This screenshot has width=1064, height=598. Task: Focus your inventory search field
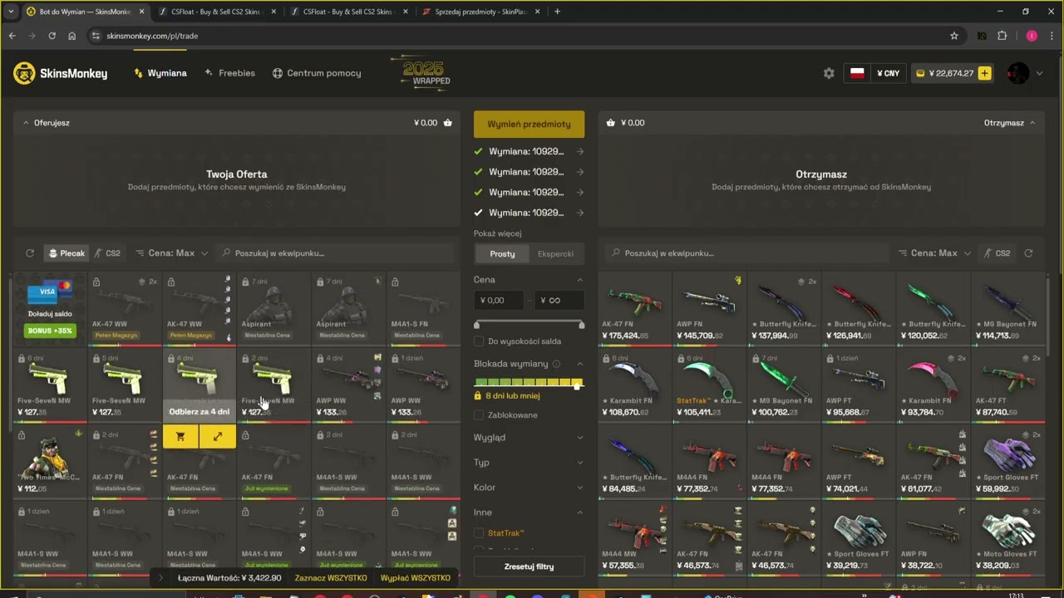pyautogui.click(x=337, y=253)
